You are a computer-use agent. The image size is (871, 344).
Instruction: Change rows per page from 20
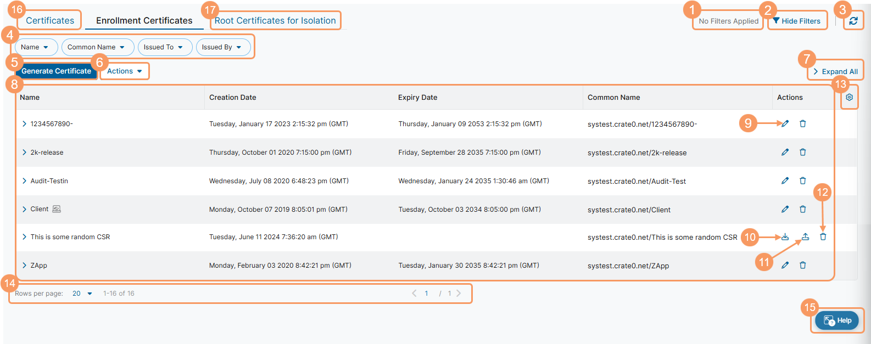click(82, 294)
